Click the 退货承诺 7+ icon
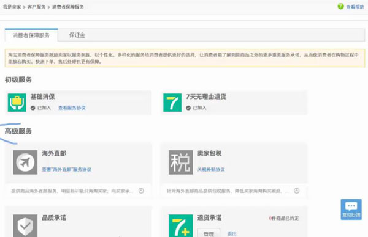This screenshot has width=368, height=237. point(180,226)
